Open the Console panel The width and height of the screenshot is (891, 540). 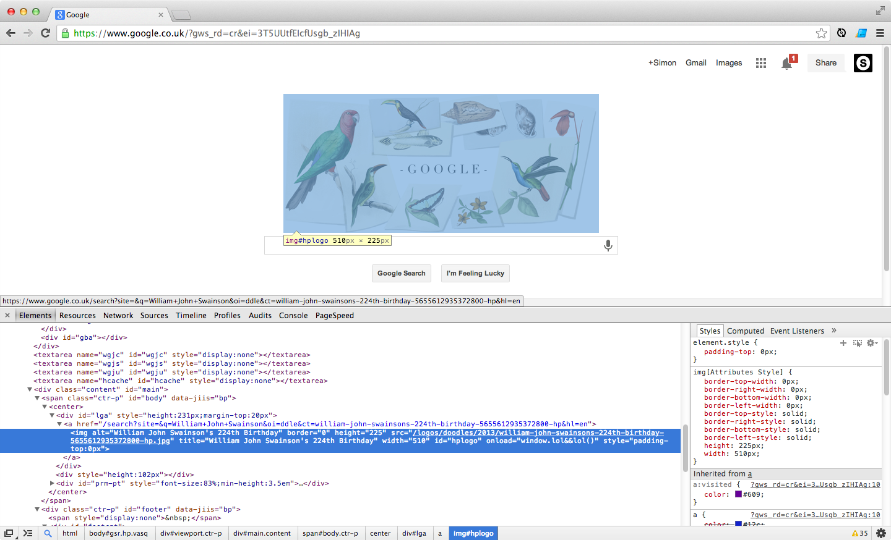293,315
